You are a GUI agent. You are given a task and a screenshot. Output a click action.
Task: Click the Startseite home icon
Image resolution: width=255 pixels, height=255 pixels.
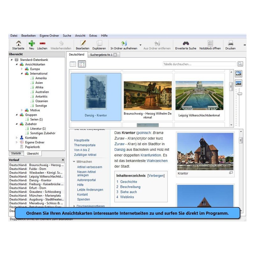point(18,44)
